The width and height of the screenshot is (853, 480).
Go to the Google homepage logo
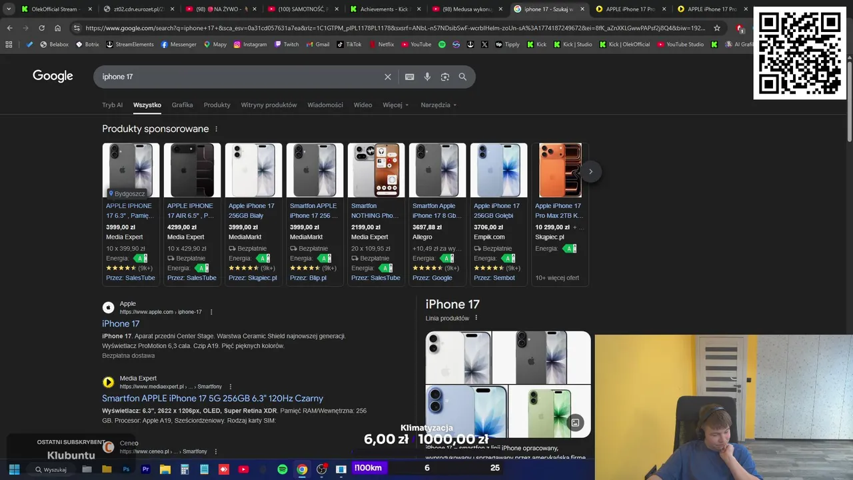coord(53,76)
